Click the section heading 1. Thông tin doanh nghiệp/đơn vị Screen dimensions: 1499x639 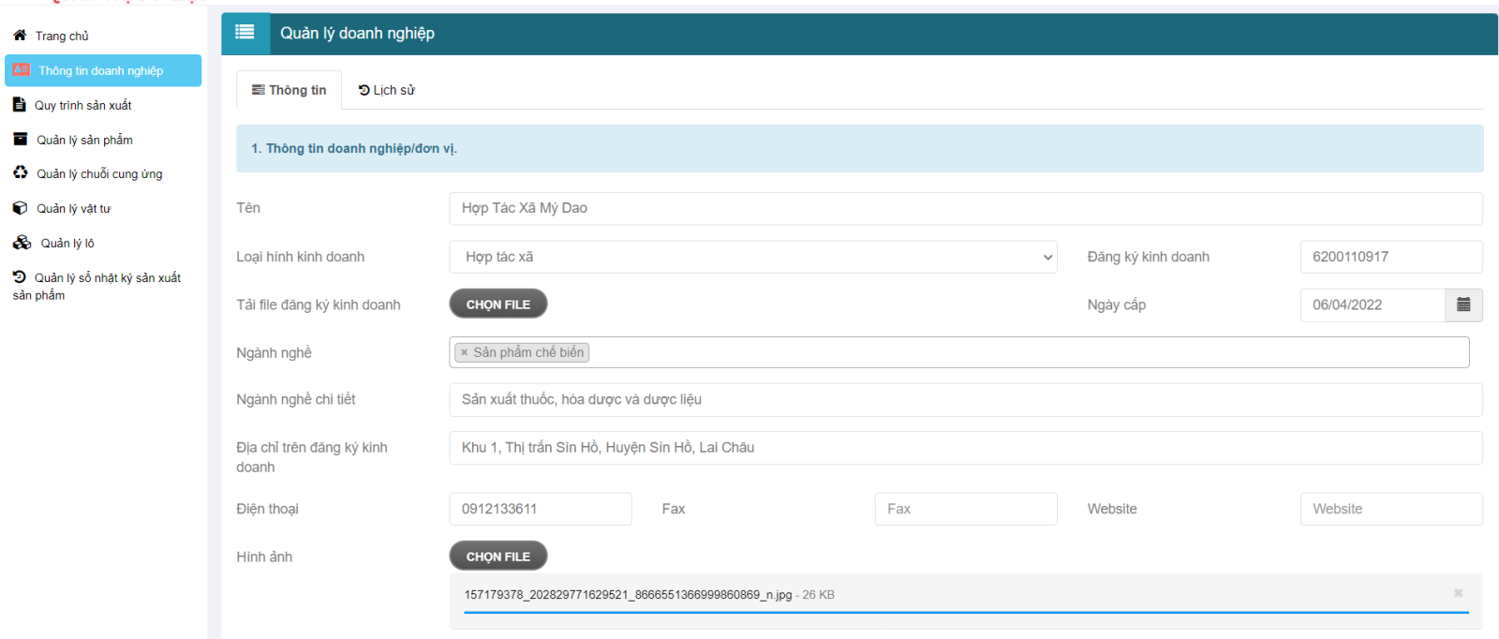[x=354, y=148]
